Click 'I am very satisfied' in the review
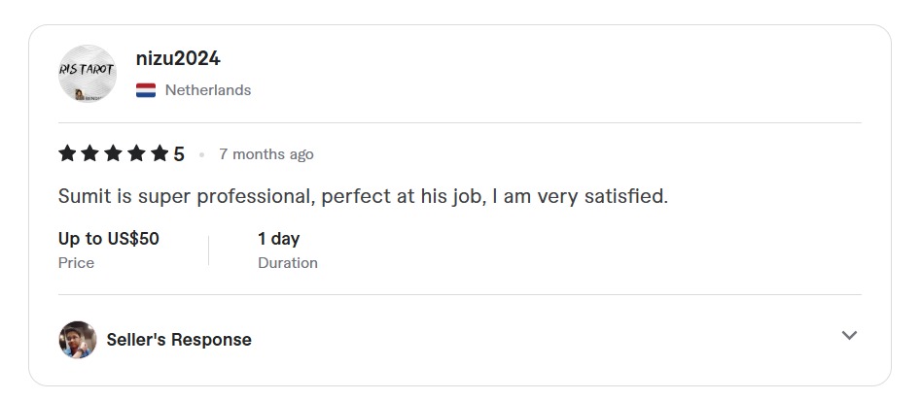 [x=580, y=196]
